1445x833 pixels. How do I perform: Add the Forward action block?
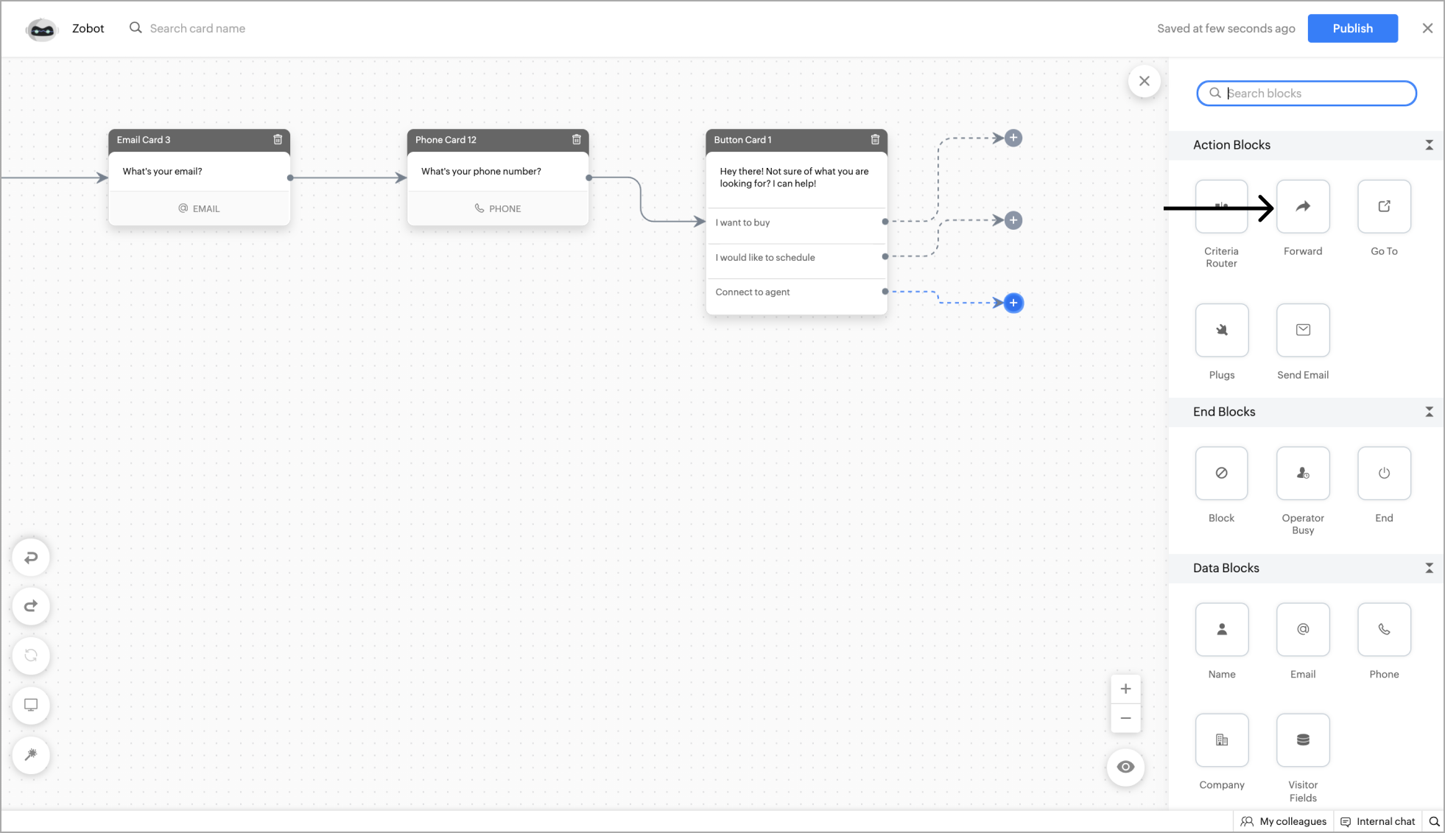pyautogui.click(x=1303, y=207)
